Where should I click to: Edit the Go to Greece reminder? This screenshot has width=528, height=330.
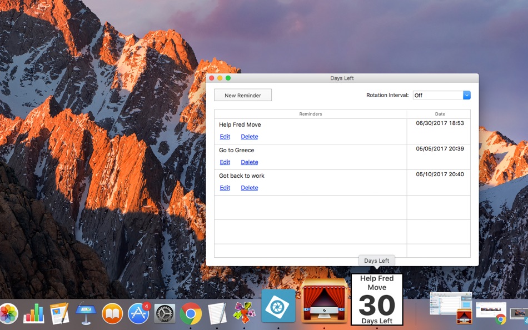(x=225, y=162)
